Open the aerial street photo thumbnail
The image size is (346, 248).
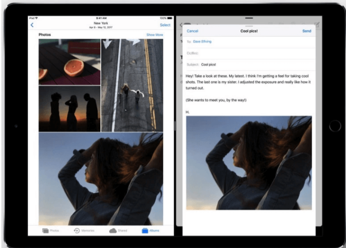coord(132,85)
